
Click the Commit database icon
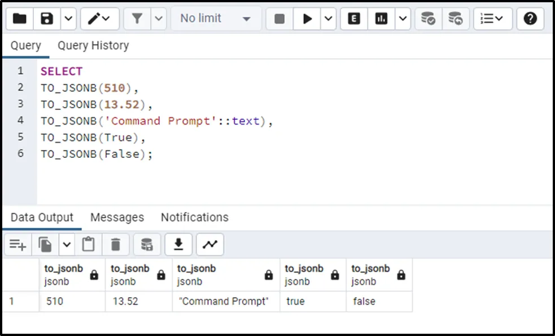429,19
